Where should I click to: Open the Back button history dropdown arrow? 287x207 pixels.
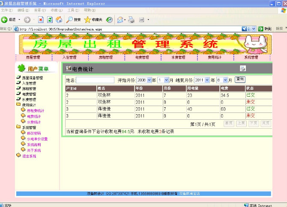19,20
